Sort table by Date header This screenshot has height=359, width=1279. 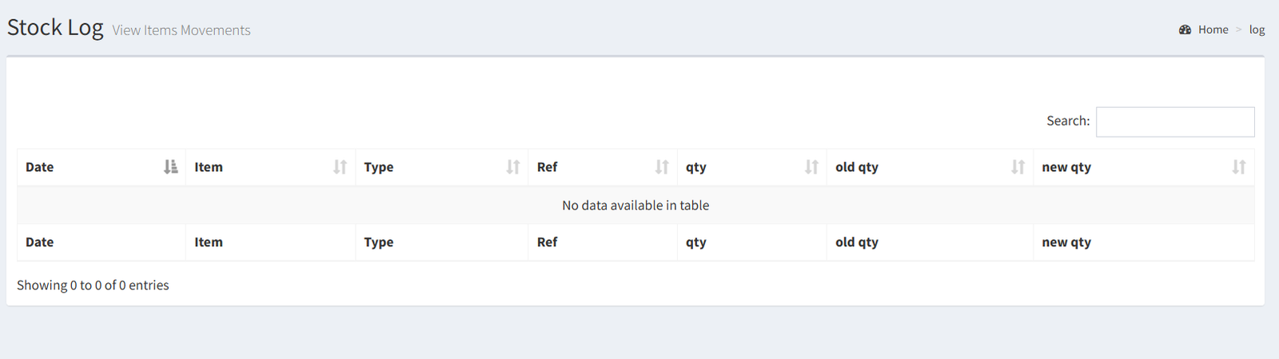[40, 167]
